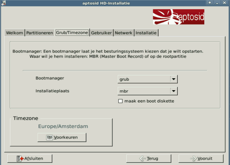Select the Grub/Timezone tab
Image resolution: width=230 pixels, height=165 pixels.
[72, 33]
